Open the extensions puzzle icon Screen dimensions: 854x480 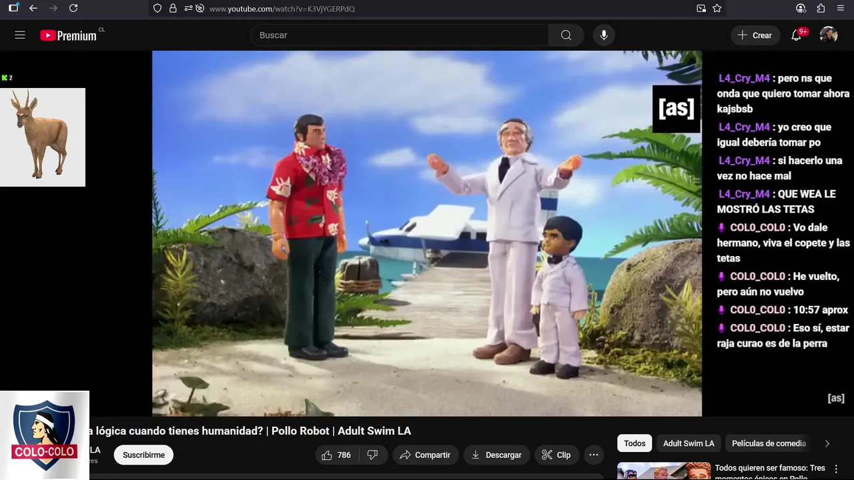click(x=821, y=8)
